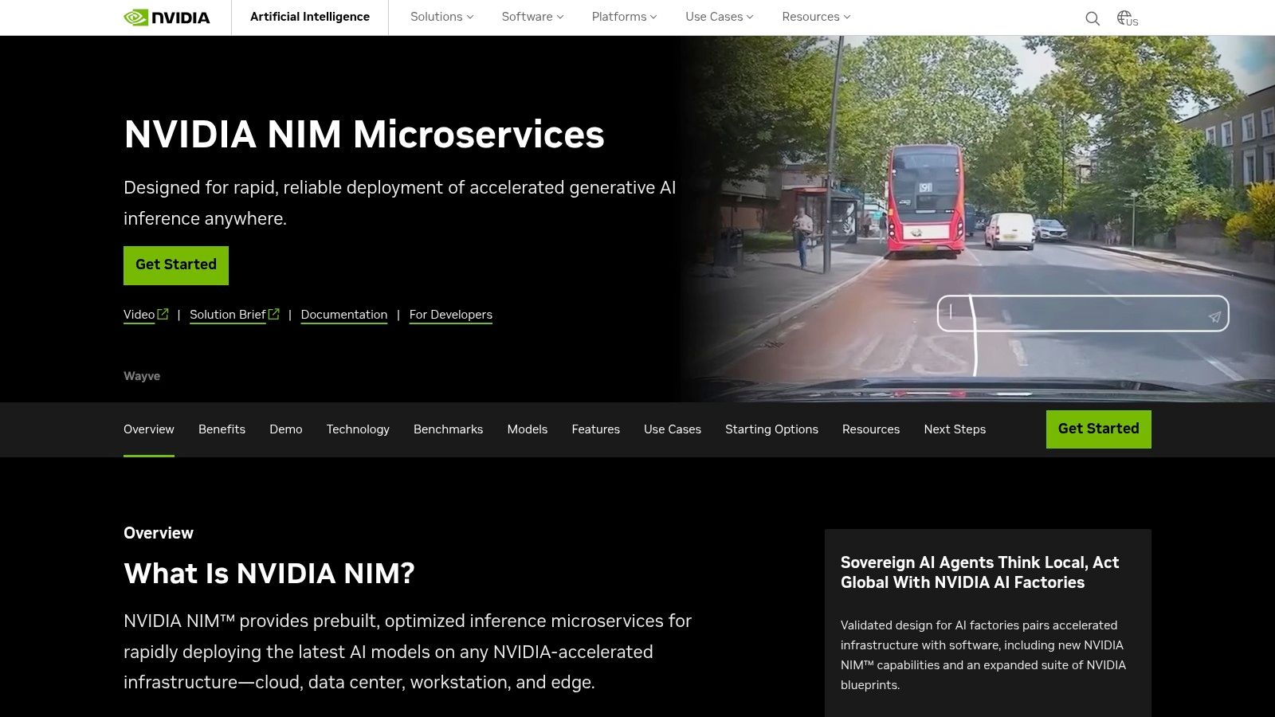Open the Use Cases dropdown in navigation
The width and height of the screenshot is (1275, 717).
[x=718, y=17]
